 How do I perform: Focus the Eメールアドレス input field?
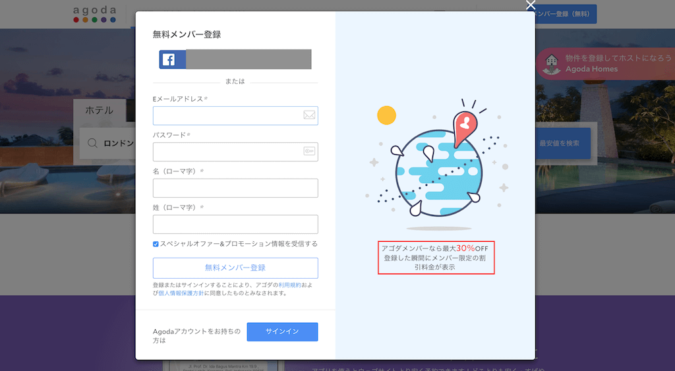point(235,116)
